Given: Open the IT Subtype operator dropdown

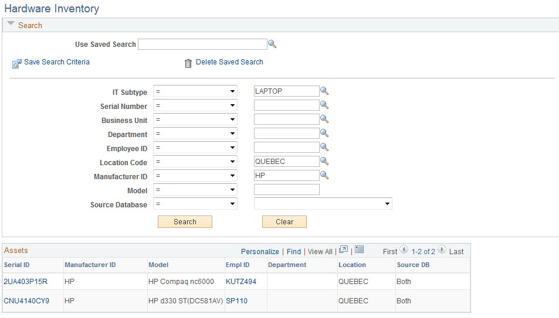Looking at the screenshot, I should [195, 91].
